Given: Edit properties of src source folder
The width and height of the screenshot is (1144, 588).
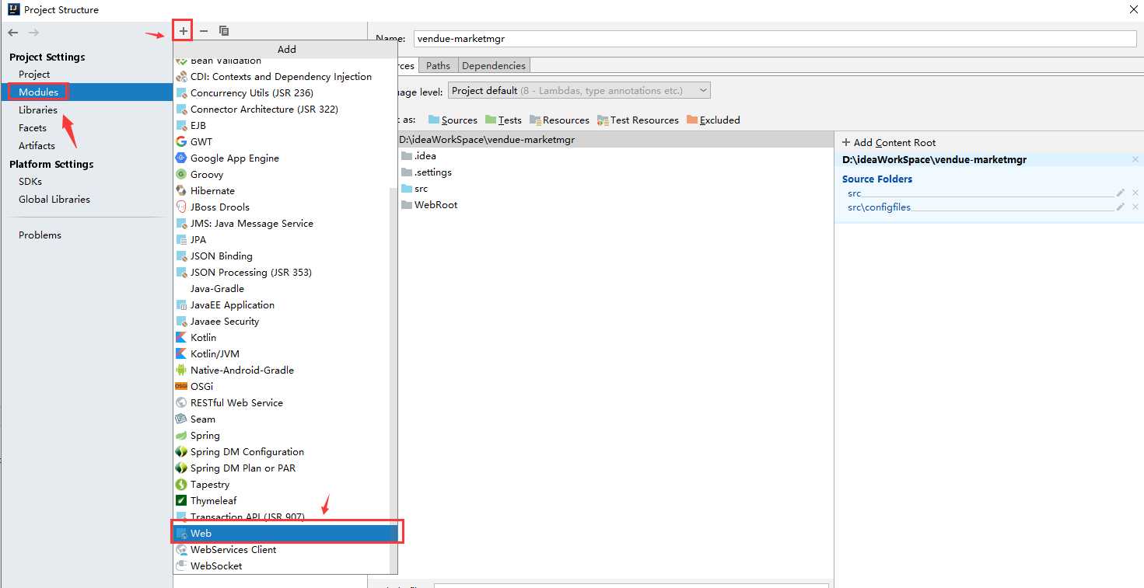Looking at the screenshot, I should coord(1121,193).
